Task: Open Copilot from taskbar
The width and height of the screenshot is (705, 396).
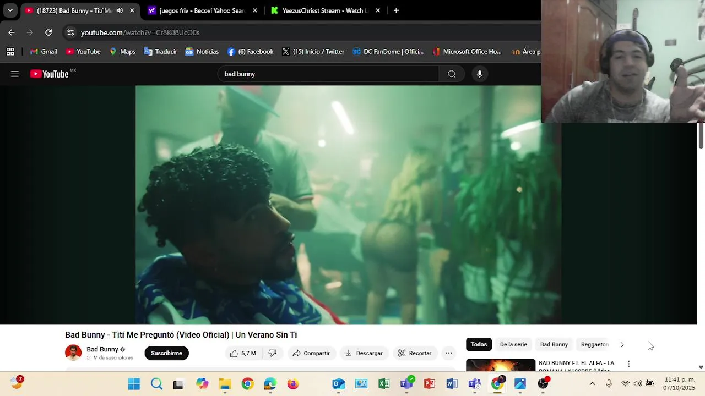Action: pyautogui.click(x=202, y=384)
